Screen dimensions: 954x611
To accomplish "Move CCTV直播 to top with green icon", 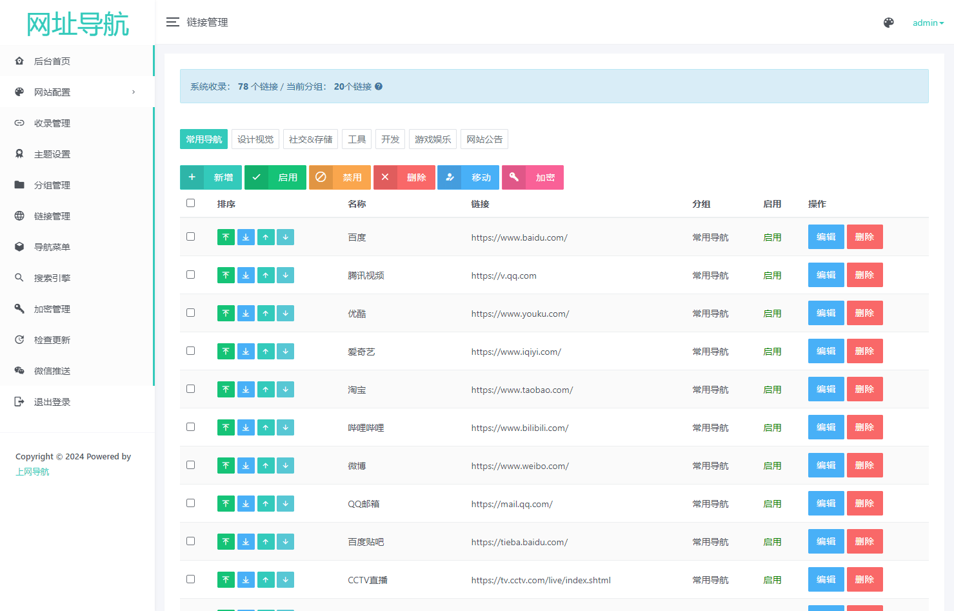I will 226,580.
